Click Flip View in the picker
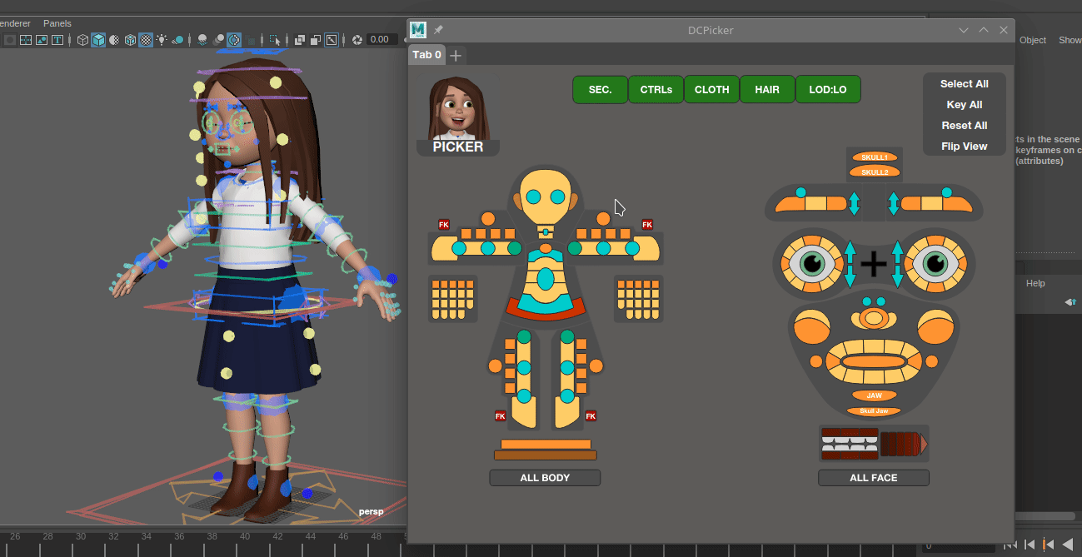 [x=964, y=147]
